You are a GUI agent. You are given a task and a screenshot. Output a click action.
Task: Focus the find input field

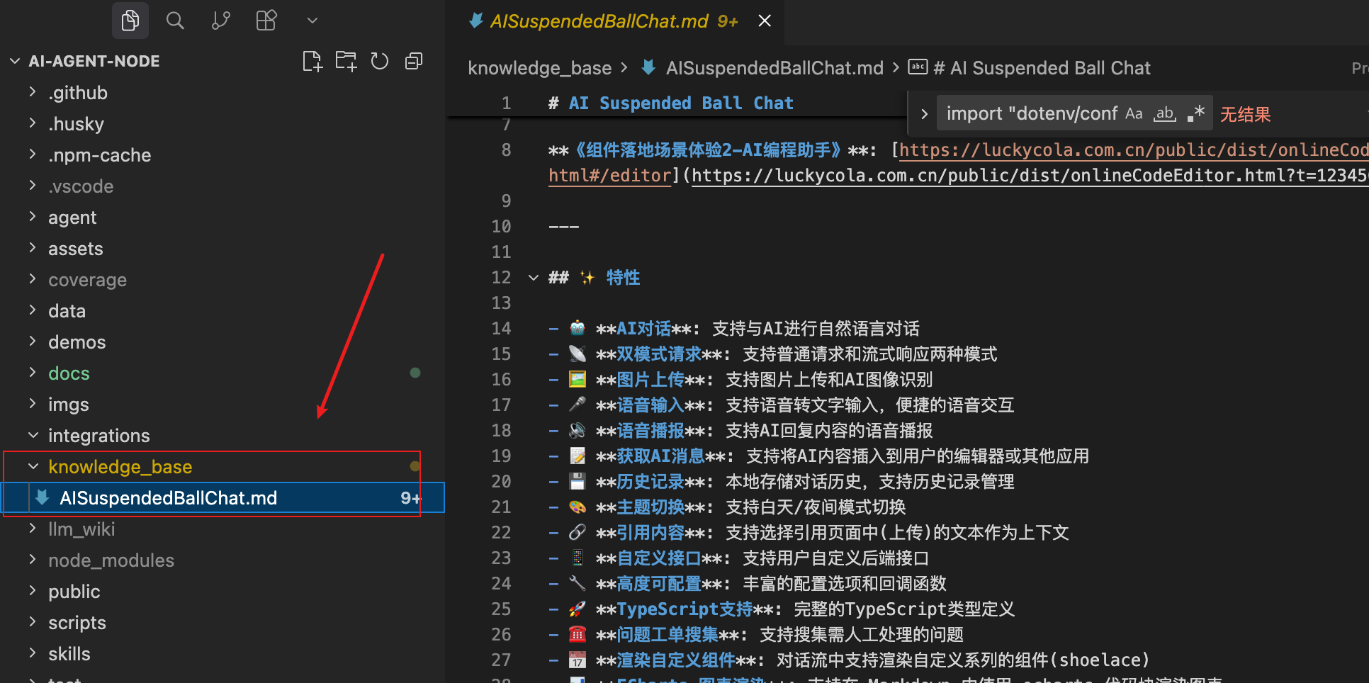pyautogui.click(x=1031, y=114)
